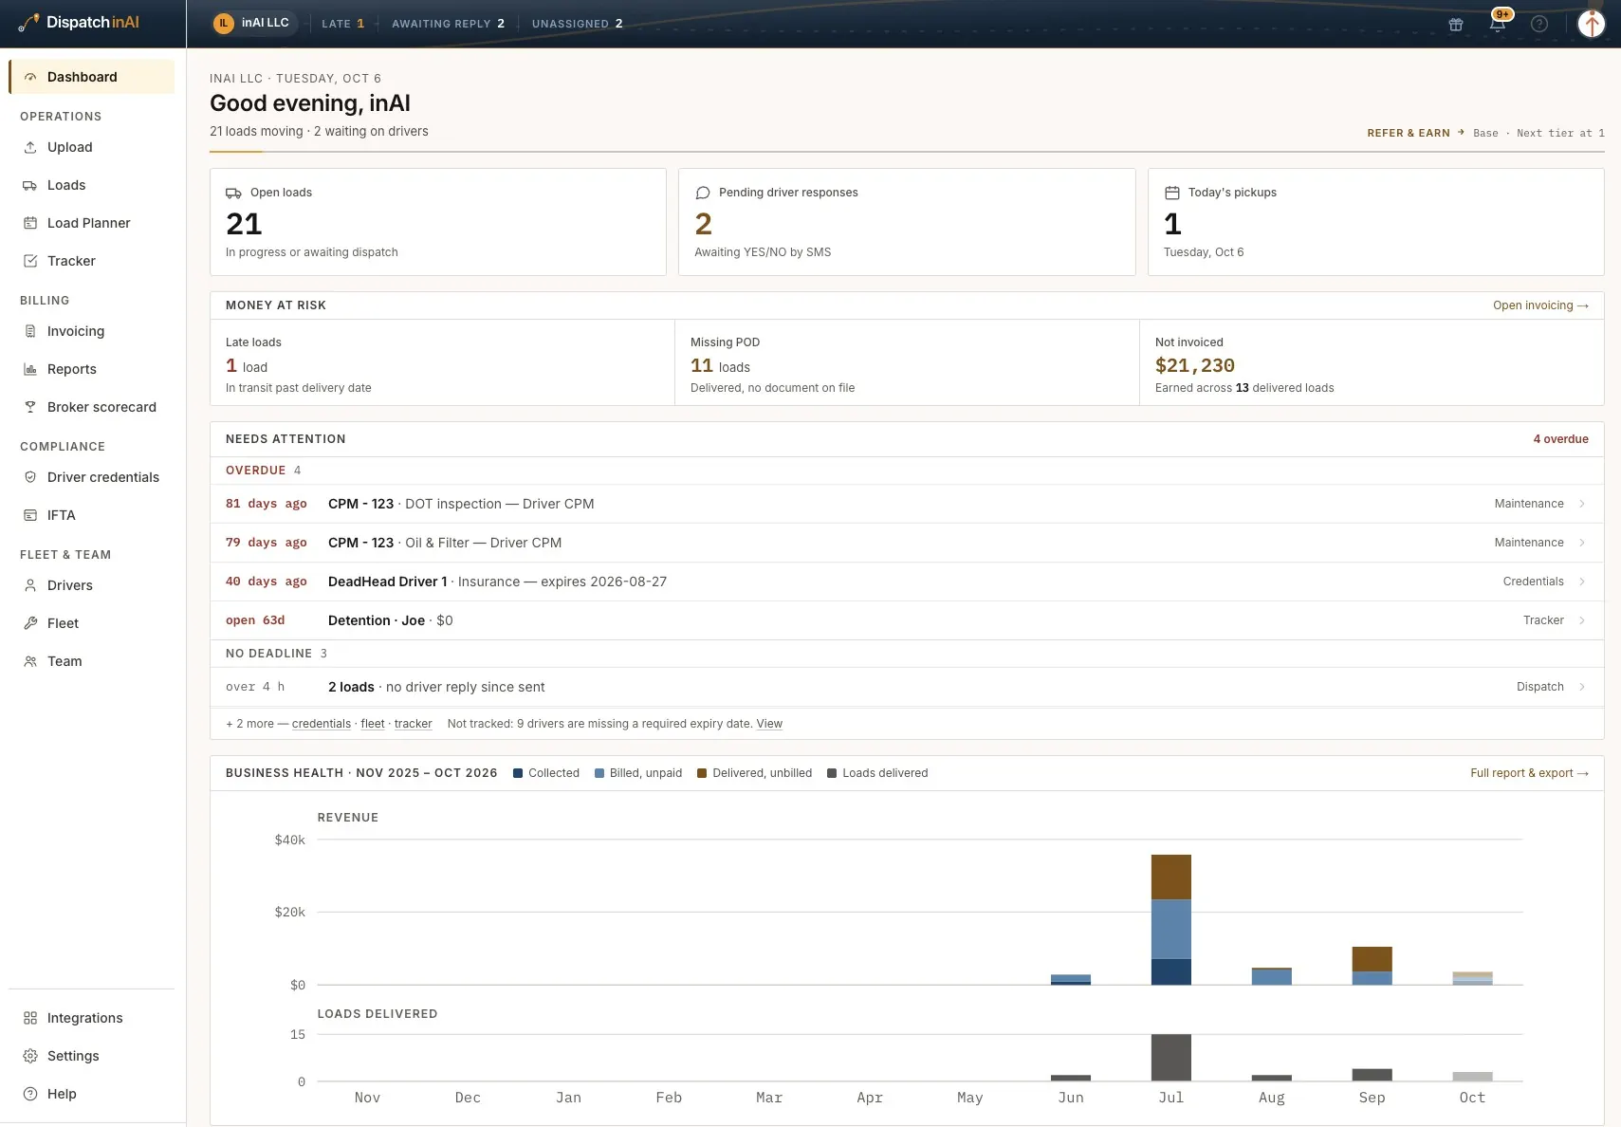Click the LATE 1 status filter
Viewport: 1621px width, 1127px height.
click(x=342, y=24)
